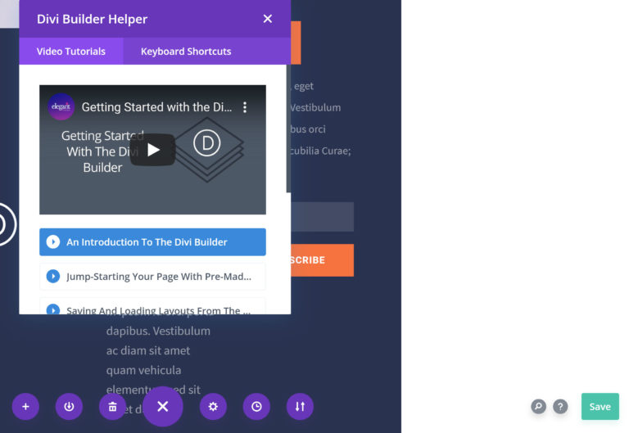The width and height of the screenshot is (629, 433).
Task: Open editing history clock icon
Action: click(x=256, y=407)
